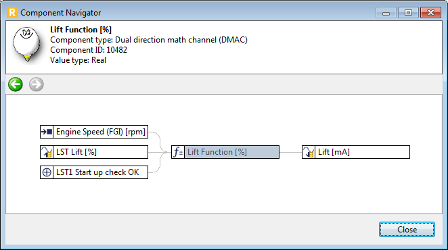This screenshot has height=250, width=448.
Task: Click the Engine Speed input signal icon
Action: pyautogui.click(x=47, y=132)
